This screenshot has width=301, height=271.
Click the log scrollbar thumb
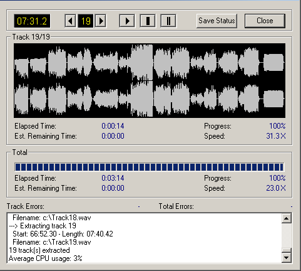pyautogui.click(x=287, y=250)
